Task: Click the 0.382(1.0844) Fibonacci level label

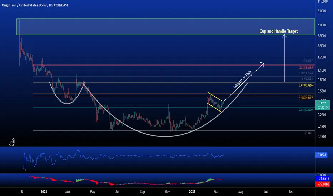Action: [x=306, y=73]
